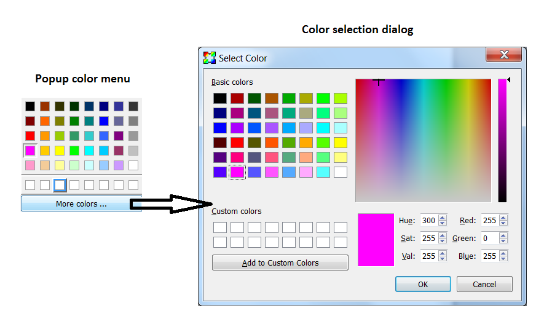Select yellow swatch in popup color menu
Image resolution: width=552 pixels, height=332 pixels.
pos(60,151)
